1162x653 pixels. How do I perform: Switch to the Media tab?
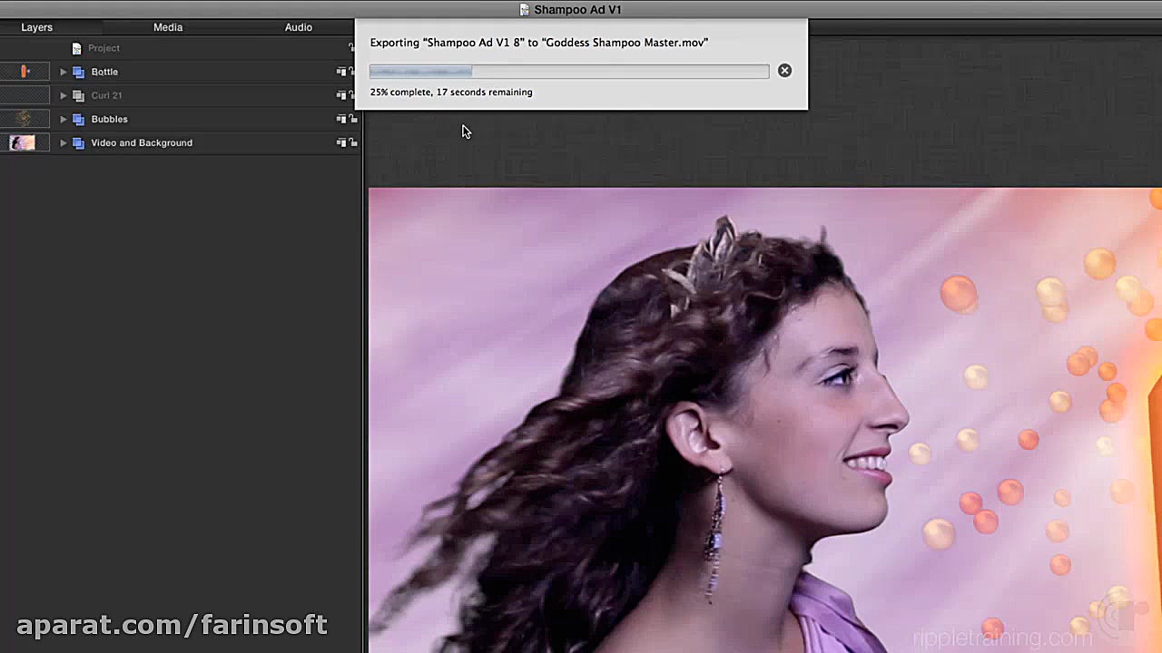click(x=168, y=27)
